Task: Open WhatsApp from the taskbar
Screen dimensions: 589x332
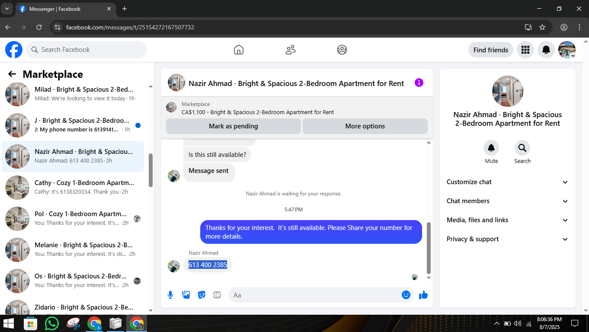Action: (52, 323)
